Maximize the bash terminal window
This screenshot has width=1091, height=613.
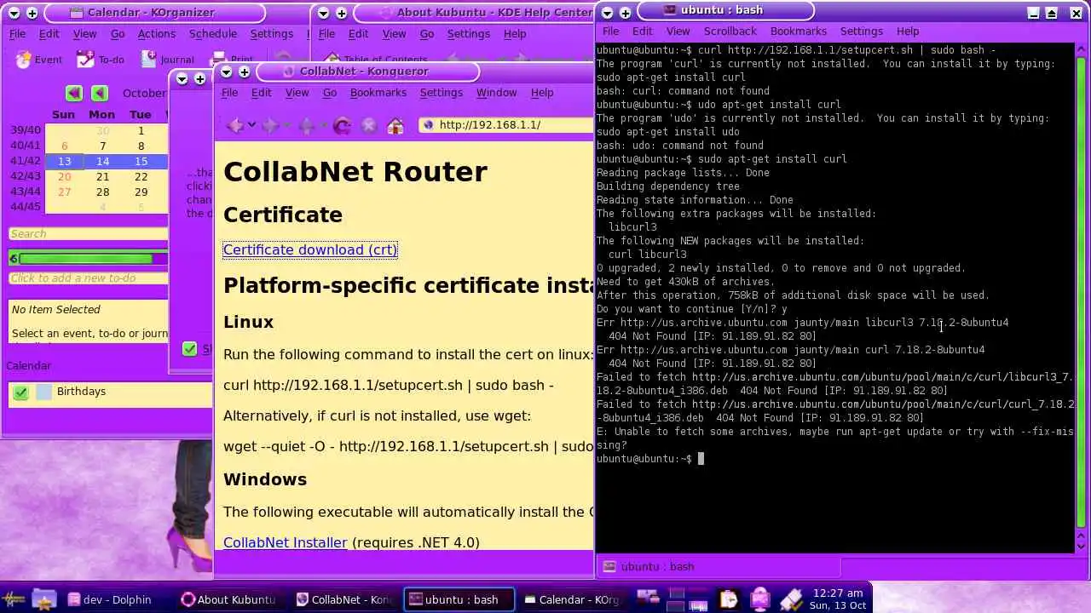[1052, 13]
